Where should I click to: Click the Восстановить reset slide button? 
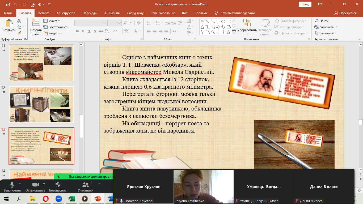tap(56, 27)
